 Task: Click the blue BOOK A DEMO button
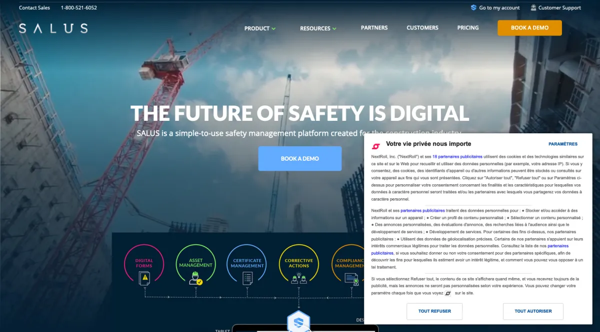tap(300, 159)
